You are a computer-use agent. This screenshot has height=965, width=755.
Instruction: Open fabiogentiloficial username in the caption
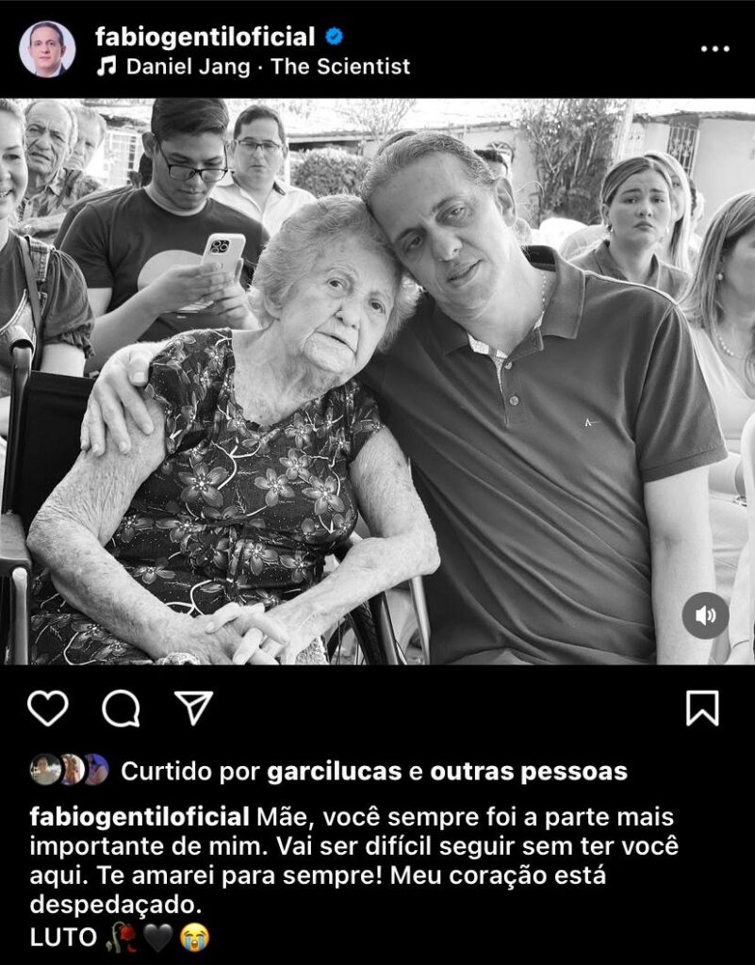[140, 817]
